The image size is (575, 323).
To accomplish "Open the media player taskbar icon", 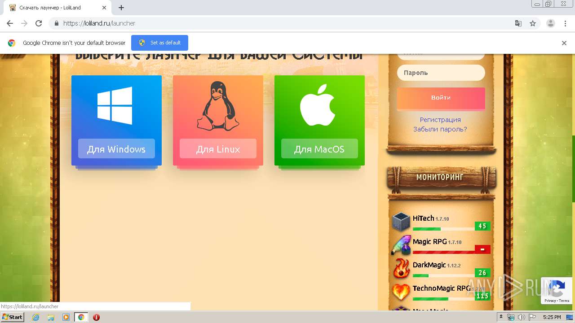I will 66,317.
